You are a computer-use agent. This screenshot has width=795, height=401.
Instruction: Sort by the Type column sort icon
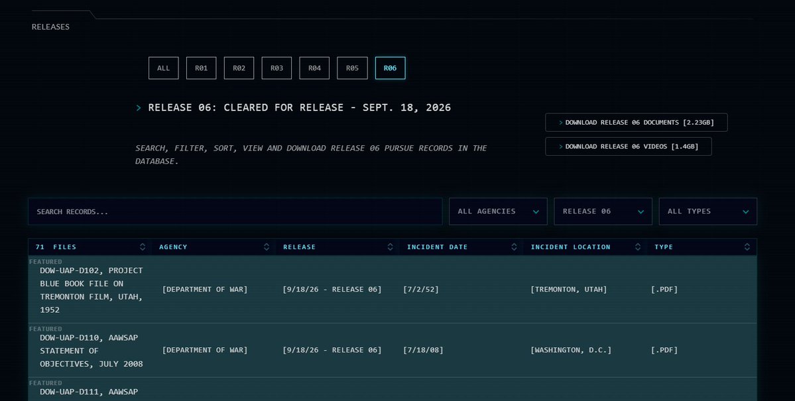click(747, 247)
